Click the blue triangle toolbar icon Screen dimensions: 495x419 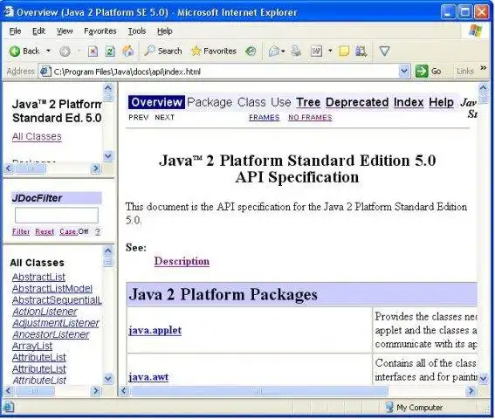pos(384,52)
